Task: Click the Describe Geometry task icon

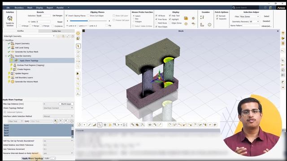Action: (13, 56)
